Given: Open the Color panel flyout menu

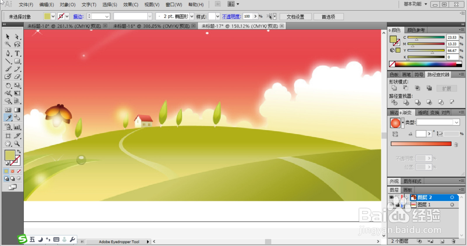Looking at the screenshot, I should [461, 30].
